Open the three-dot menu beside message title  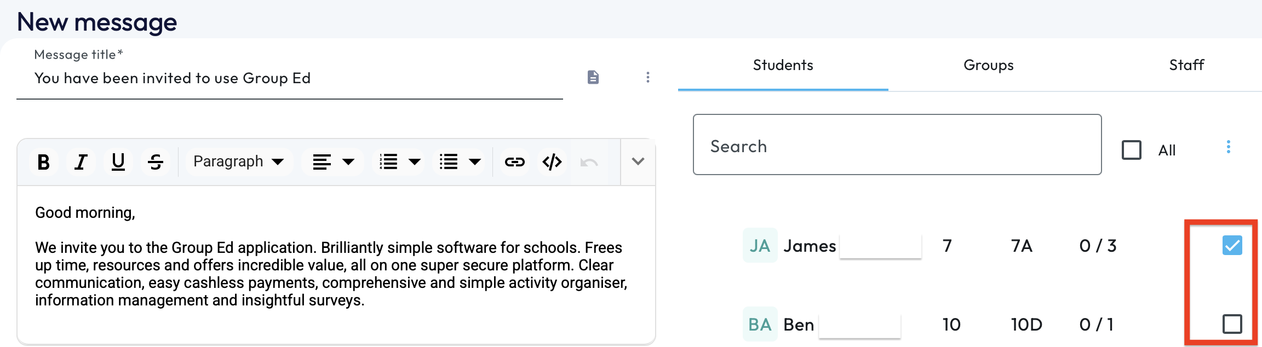648,77
